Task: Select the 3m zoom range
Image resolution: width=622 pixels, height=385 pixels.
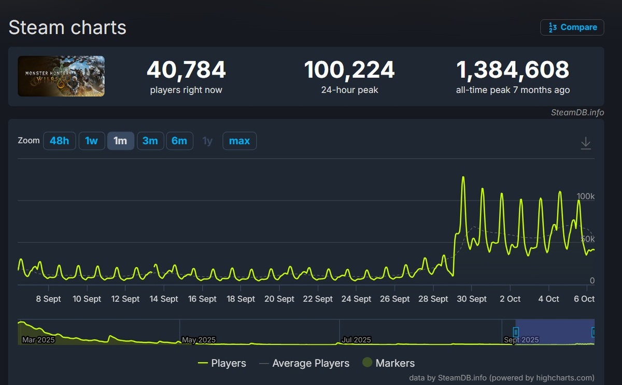Action: point(150,141)
